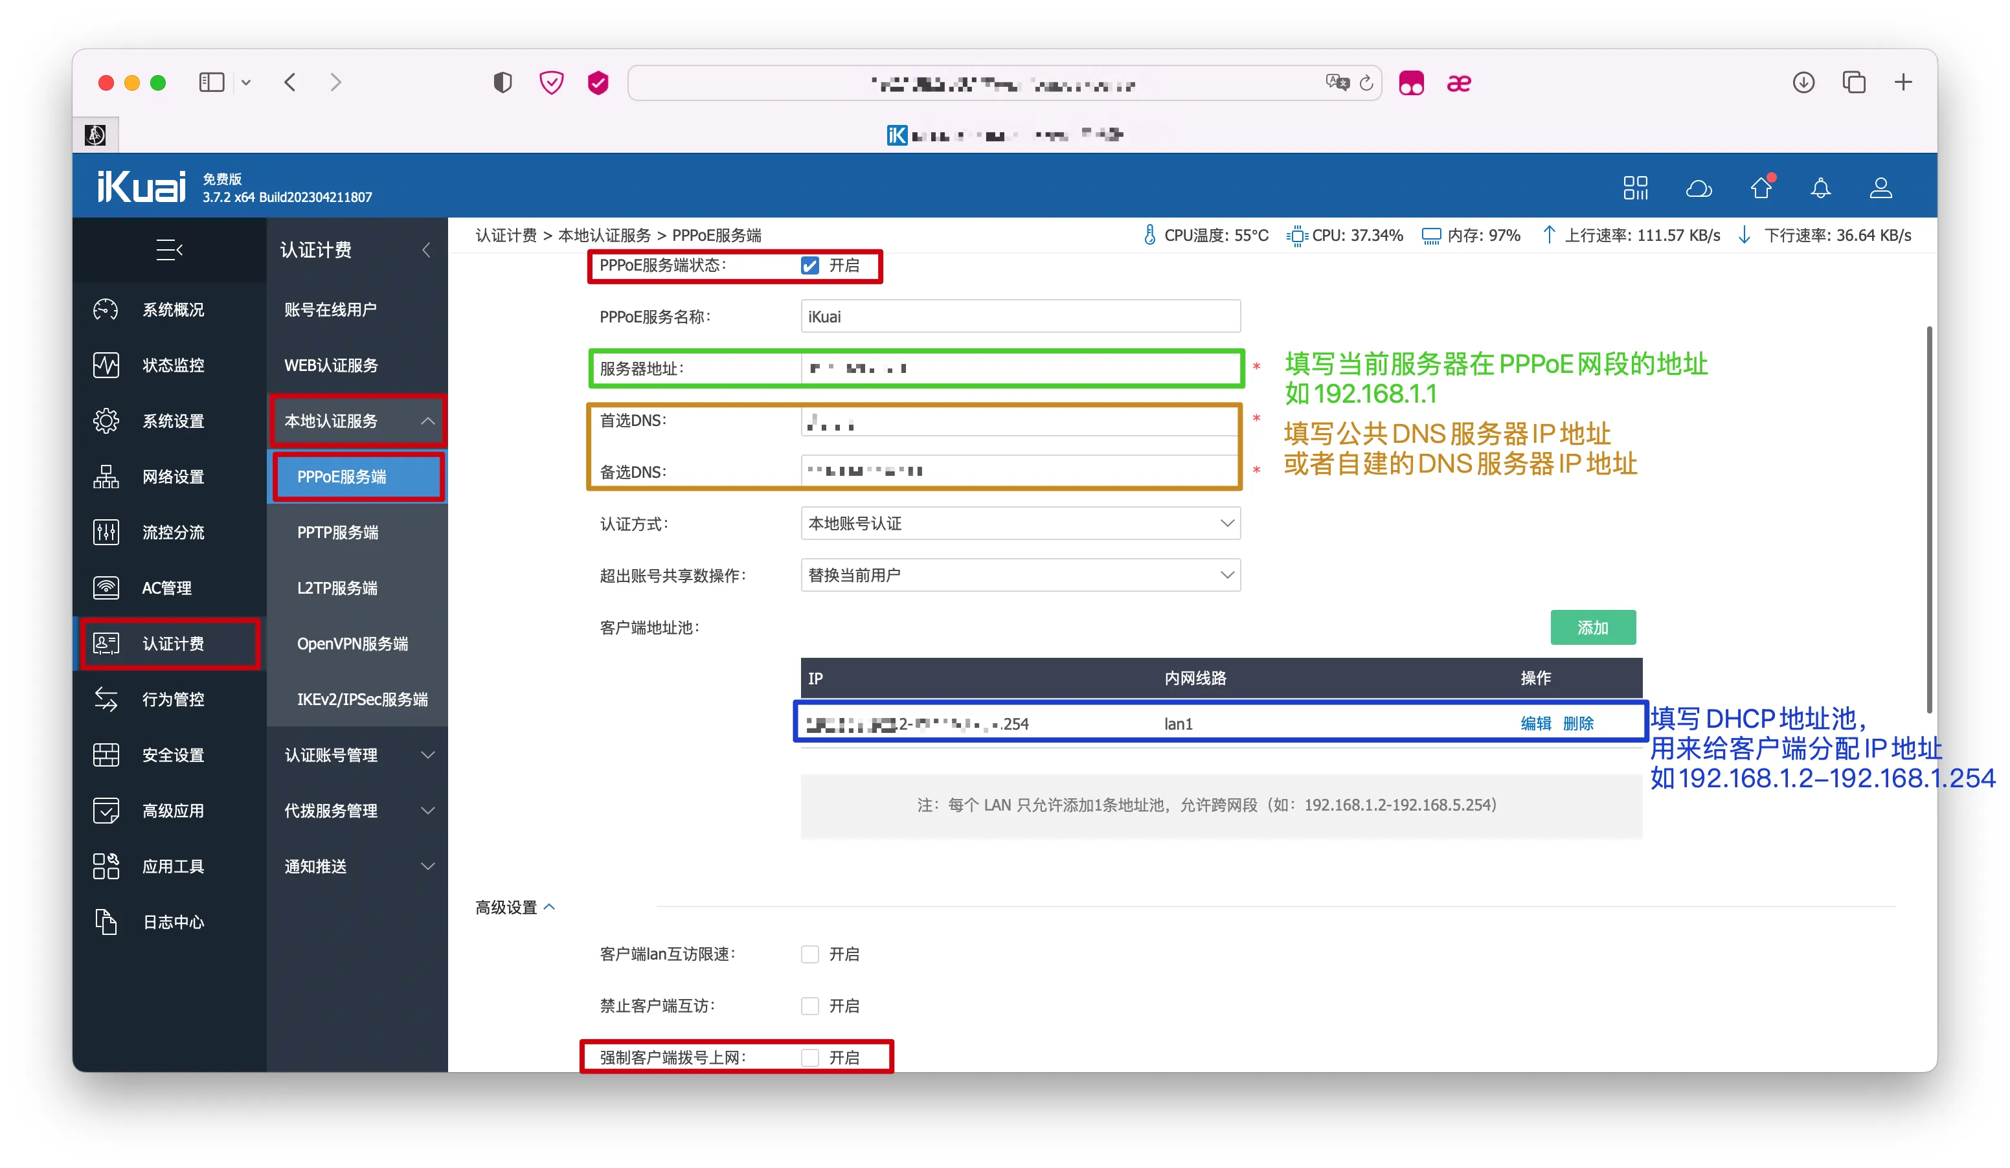Enable 禁止客户端互访 checkbox
Viewport: 2010px width, 1168px height.
point(809,1006)
